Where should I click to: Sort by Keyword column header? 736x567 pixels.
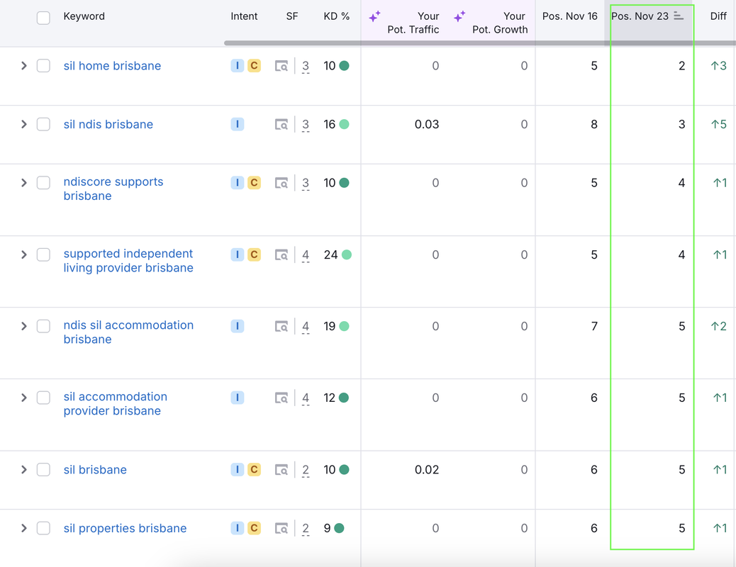[84, 16]
